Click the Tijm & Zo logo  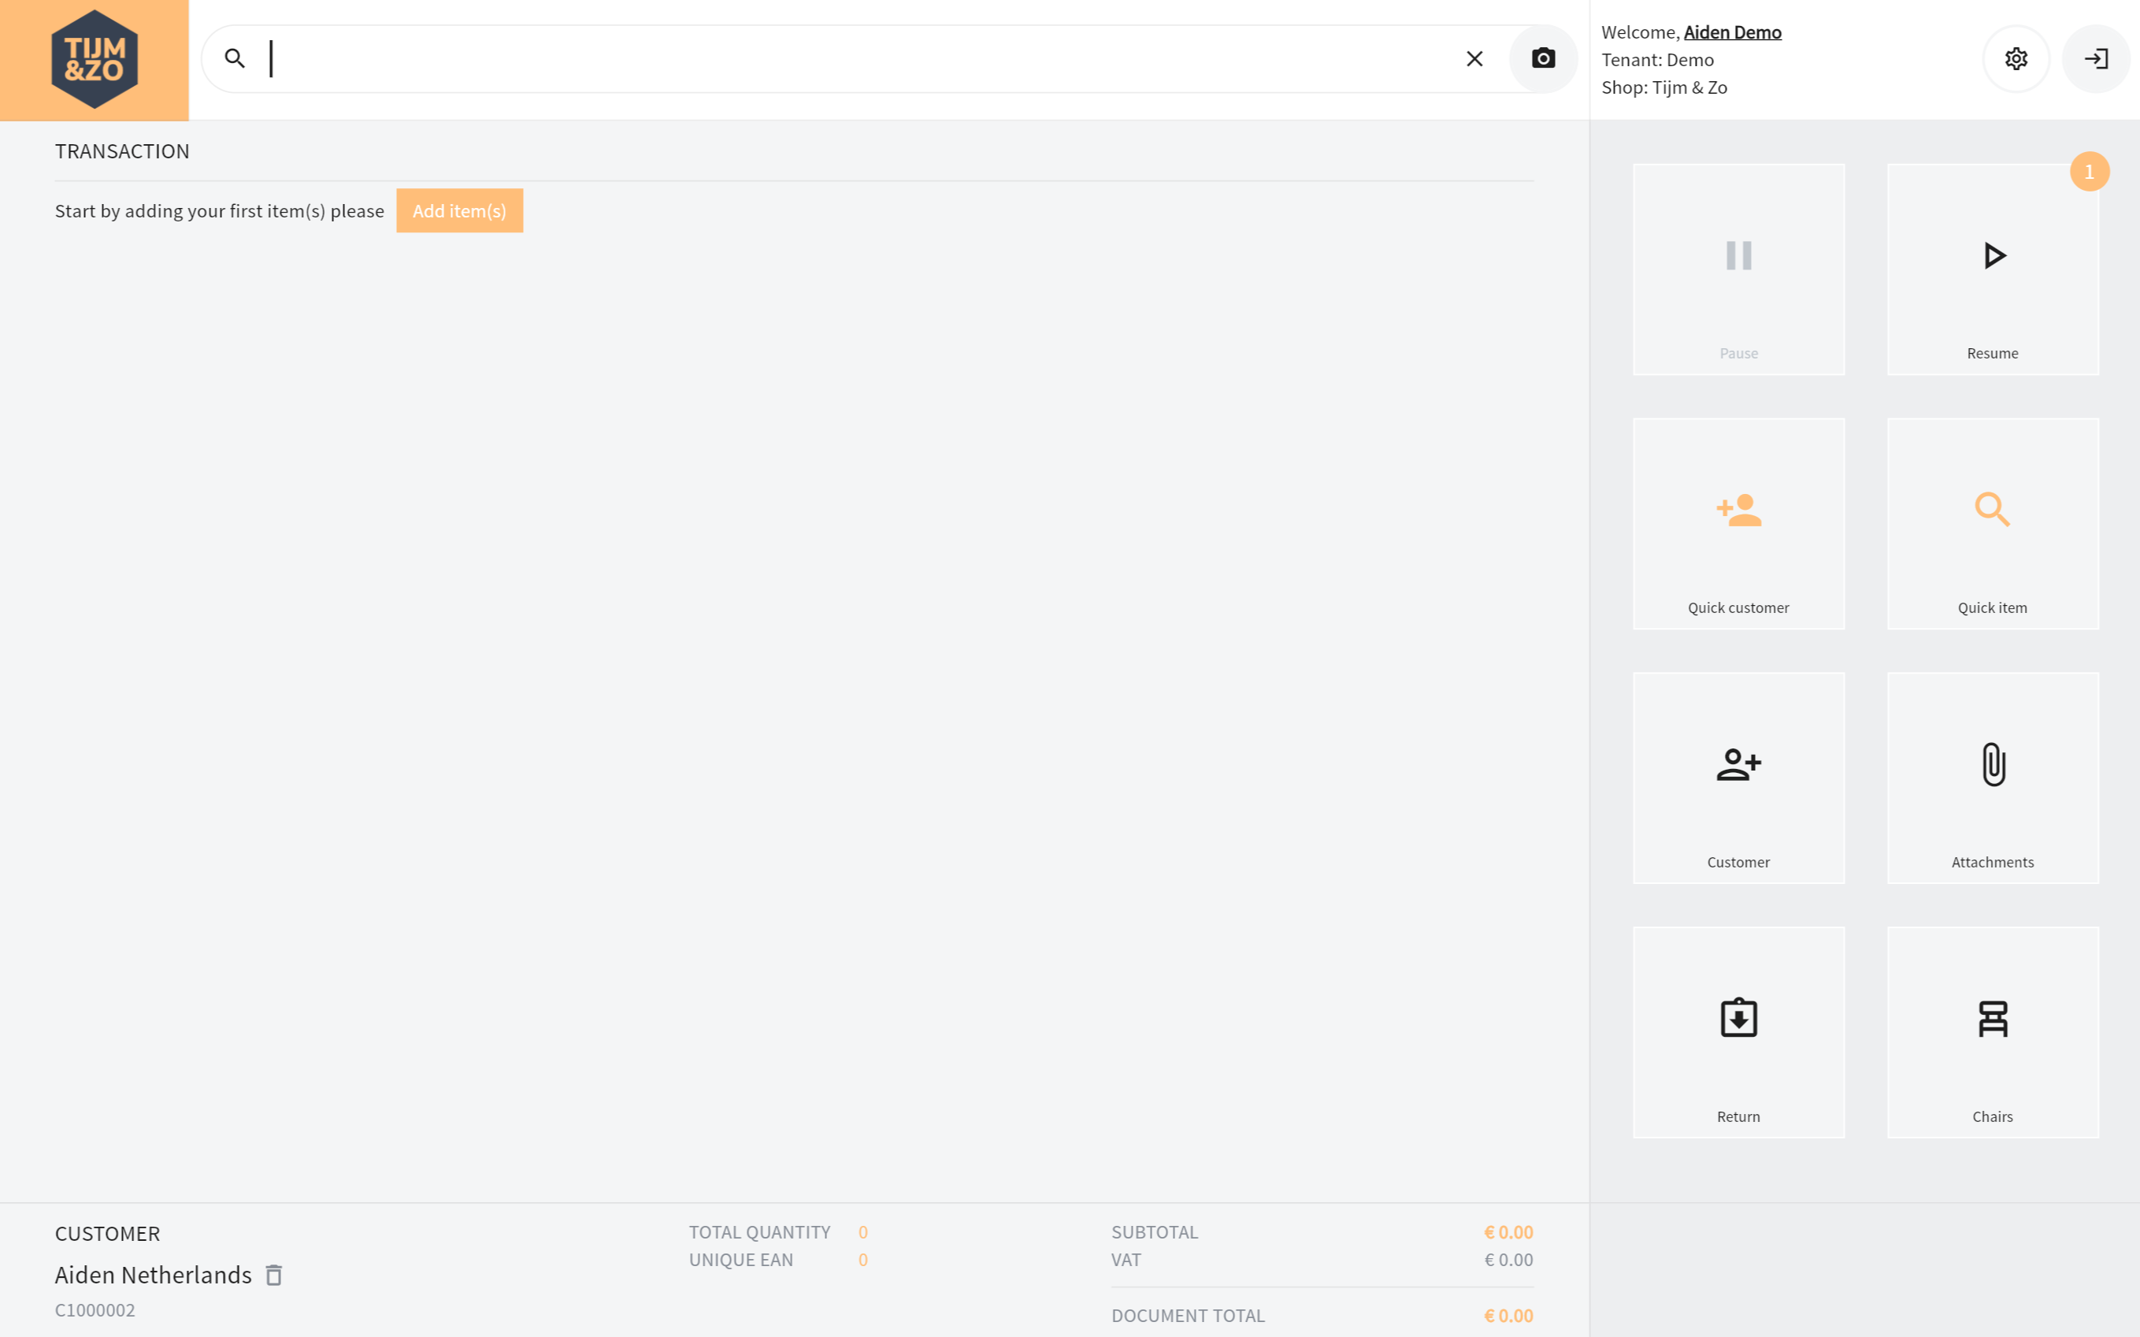point(94,59)
